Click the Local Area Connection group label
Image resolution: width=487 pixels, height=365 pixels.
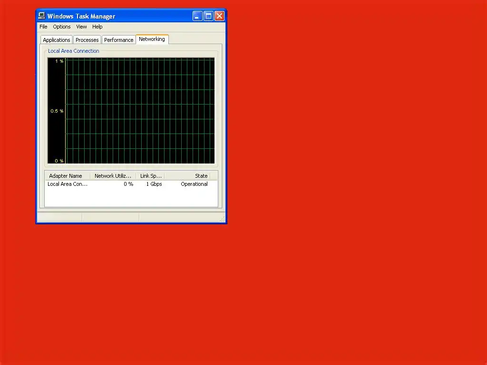click(x=74, y=51)
